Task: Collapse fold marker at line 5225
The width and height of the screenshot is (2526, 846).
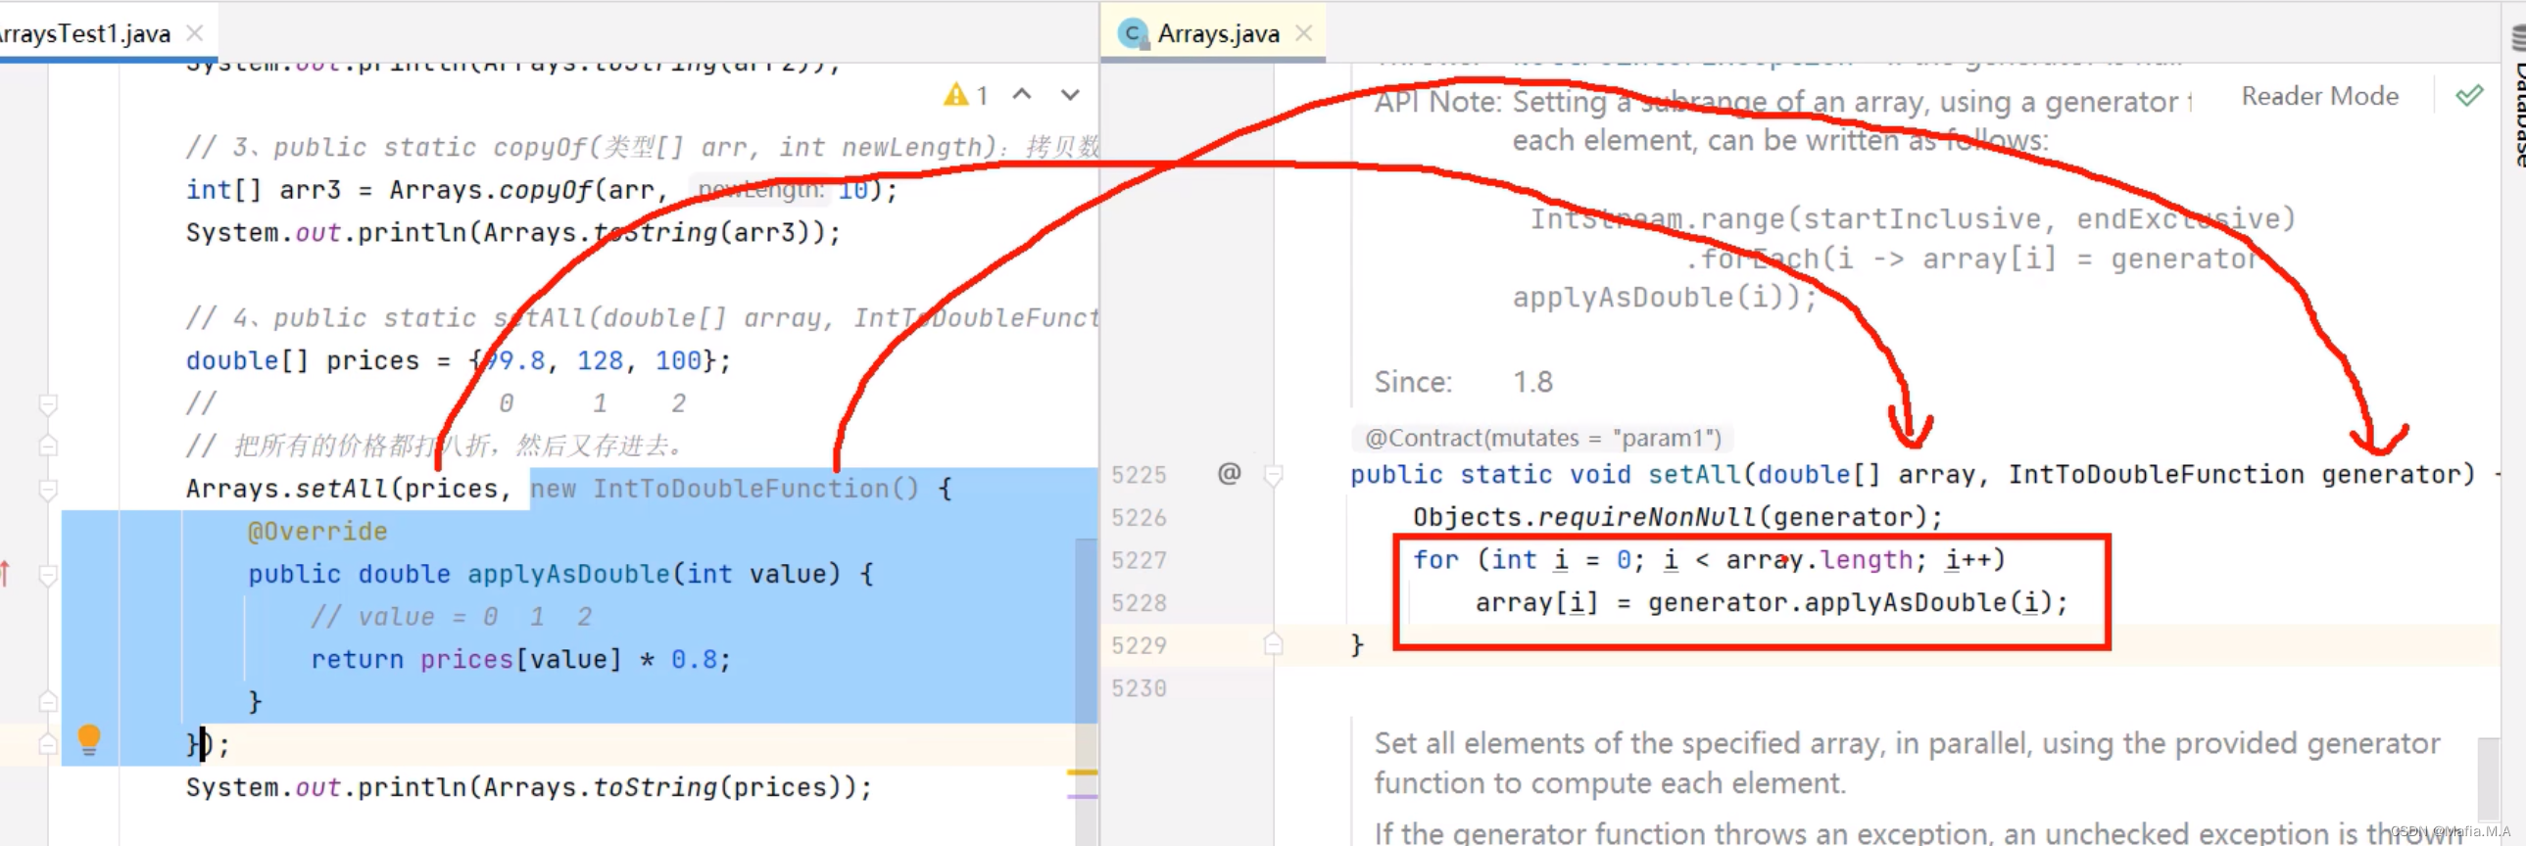Action: (1274, 476)
